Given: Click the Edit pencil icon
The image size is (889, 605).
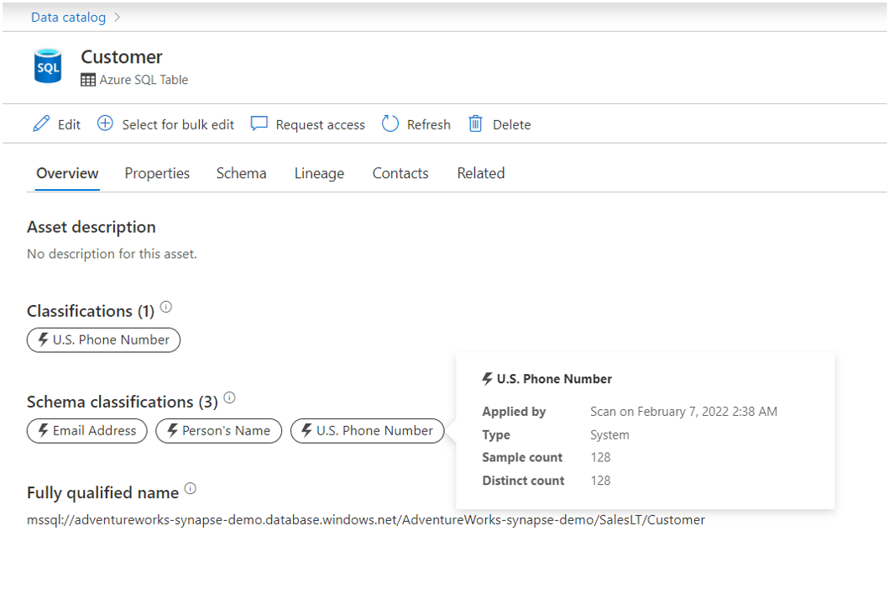Looking at the screenshot, I should click(x=41, y=124).
